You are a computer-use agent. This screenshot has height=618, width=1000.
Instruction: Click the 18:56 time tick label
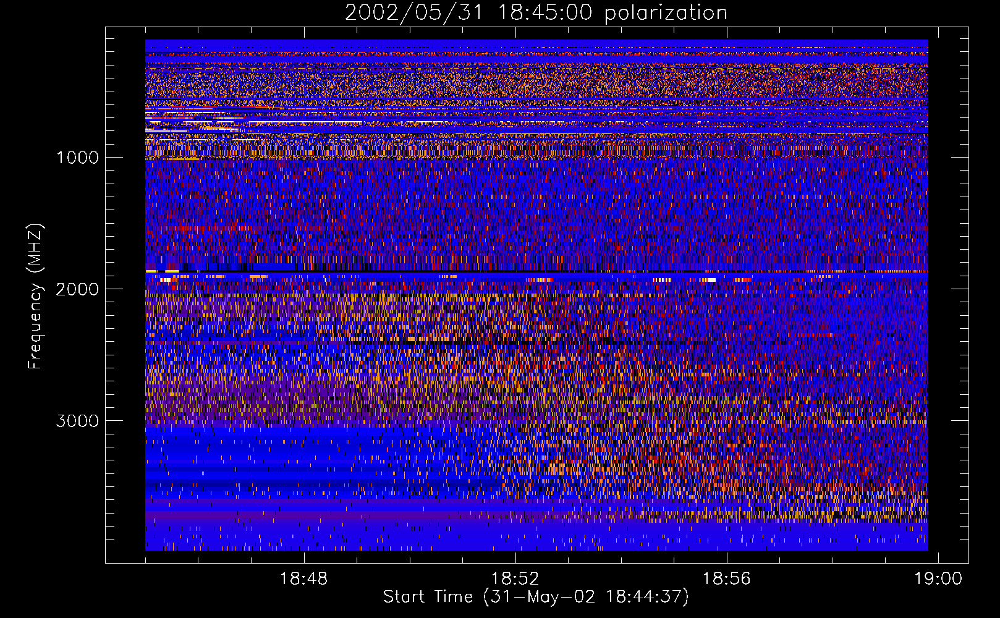coord(727,579)
